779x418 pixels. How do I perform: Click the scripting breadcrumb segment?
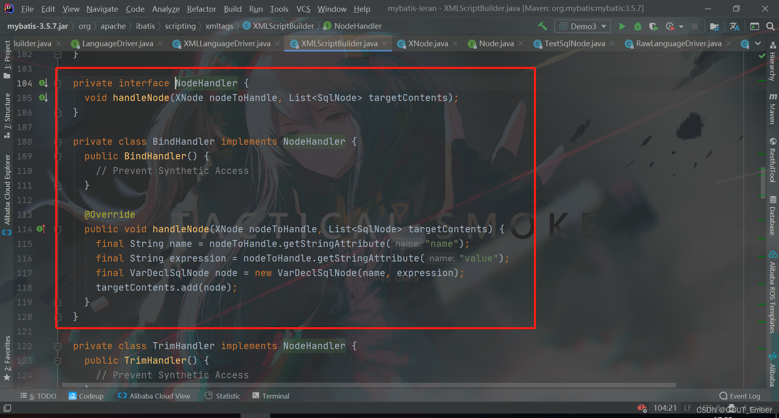[x=180, y=26]
